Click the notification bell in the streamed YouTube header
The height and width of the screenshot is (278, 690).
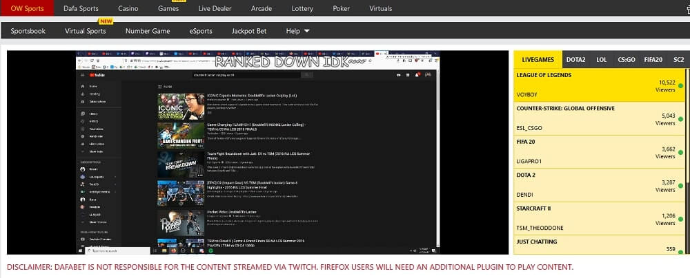coord(416,74)
